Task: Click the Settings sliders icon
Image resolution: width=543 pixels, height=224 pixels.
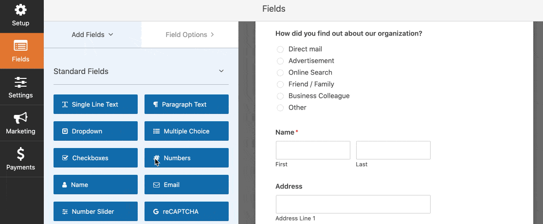Action: pos(20,82)
